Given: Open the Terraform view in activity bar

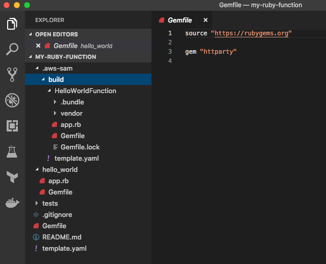Looking at the screenshot, I should pos(12,177).
